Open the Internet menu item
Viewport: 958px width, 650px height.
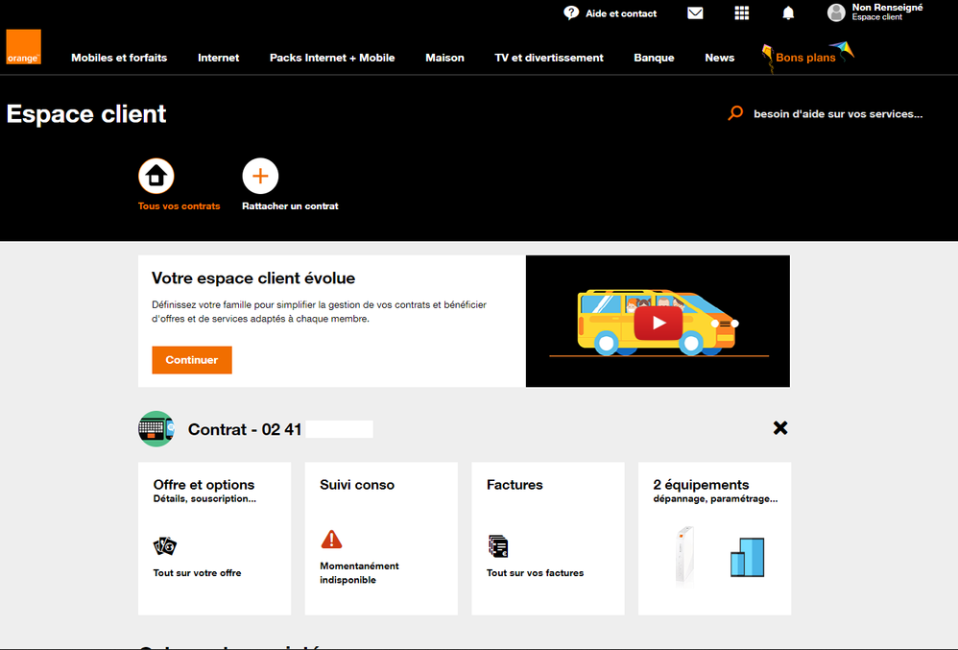pos(218,58)
